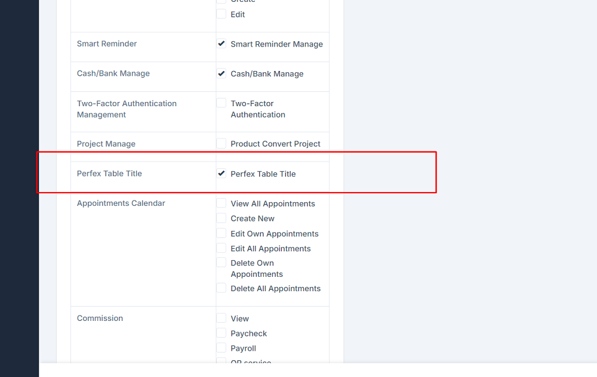The height and width of the screenshot is (377, 597).
Task: Check the Create New appointments box
Action: pos(221,218)
